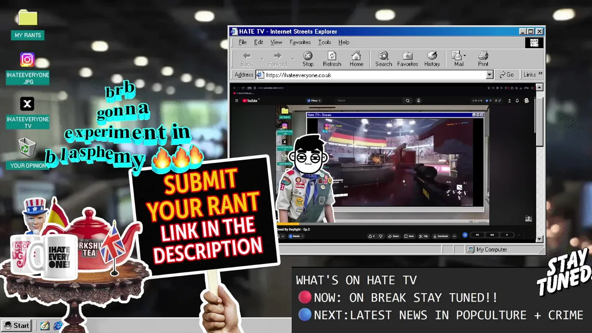Dislike the video with thumbs down
The image size is (592, 333).
pyautogui.click(x=381, y=236)
